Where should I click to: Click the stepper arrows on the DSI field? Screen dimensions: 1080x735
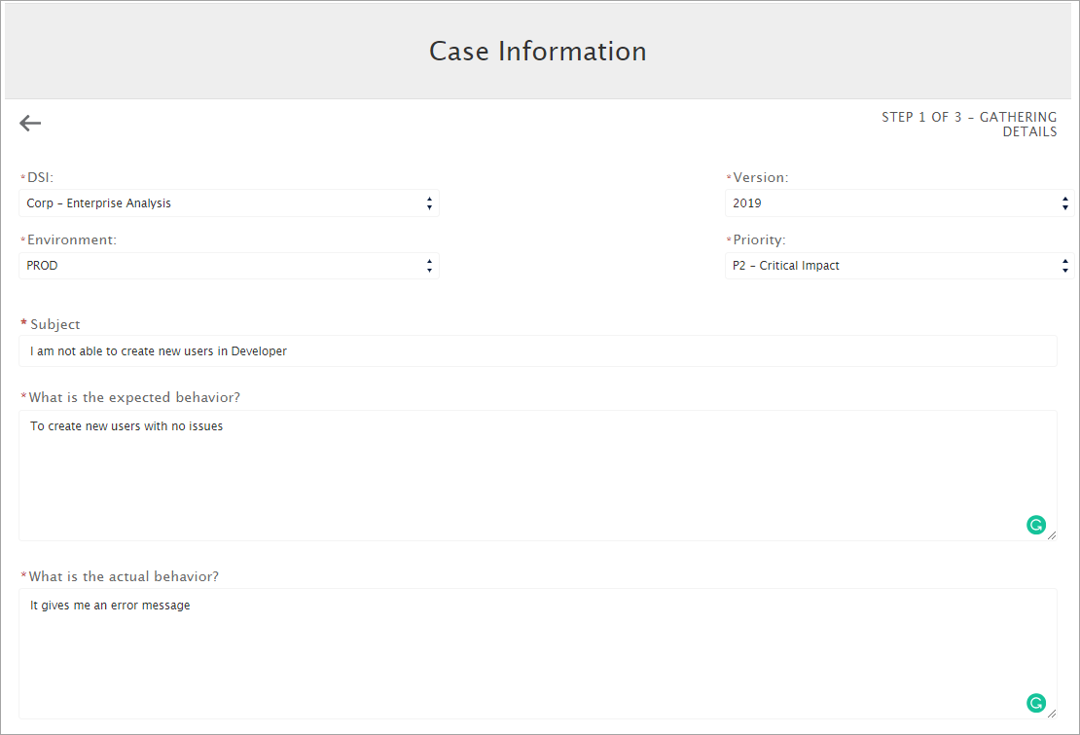tap(429, 202)
